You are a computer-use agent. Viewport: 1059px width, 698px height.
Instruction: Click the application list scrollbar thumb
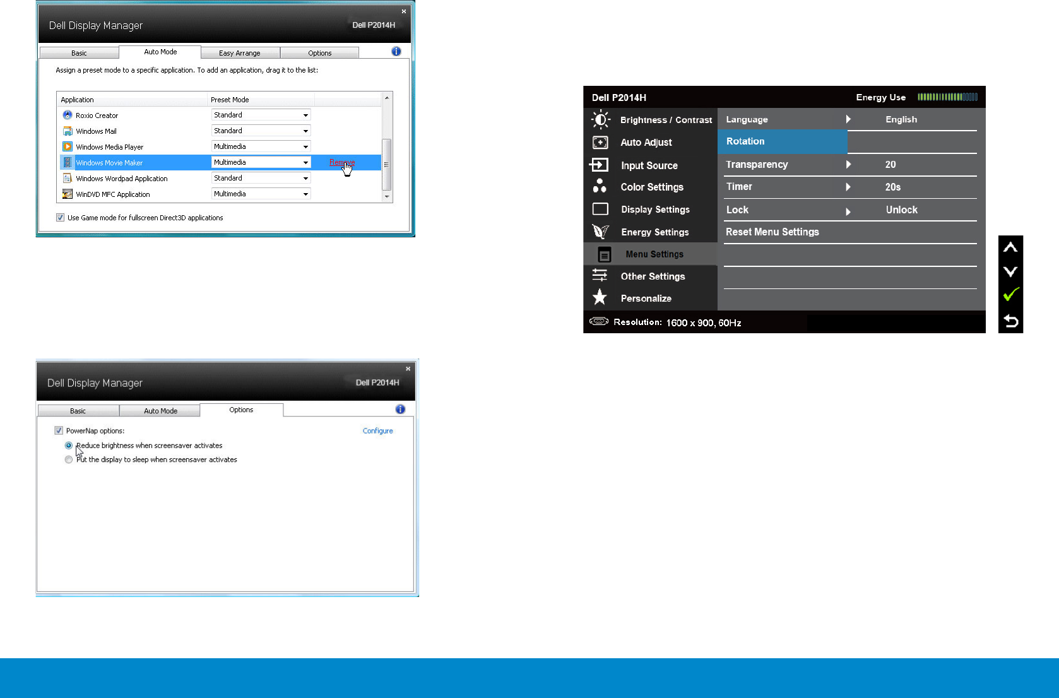(387, 164)
